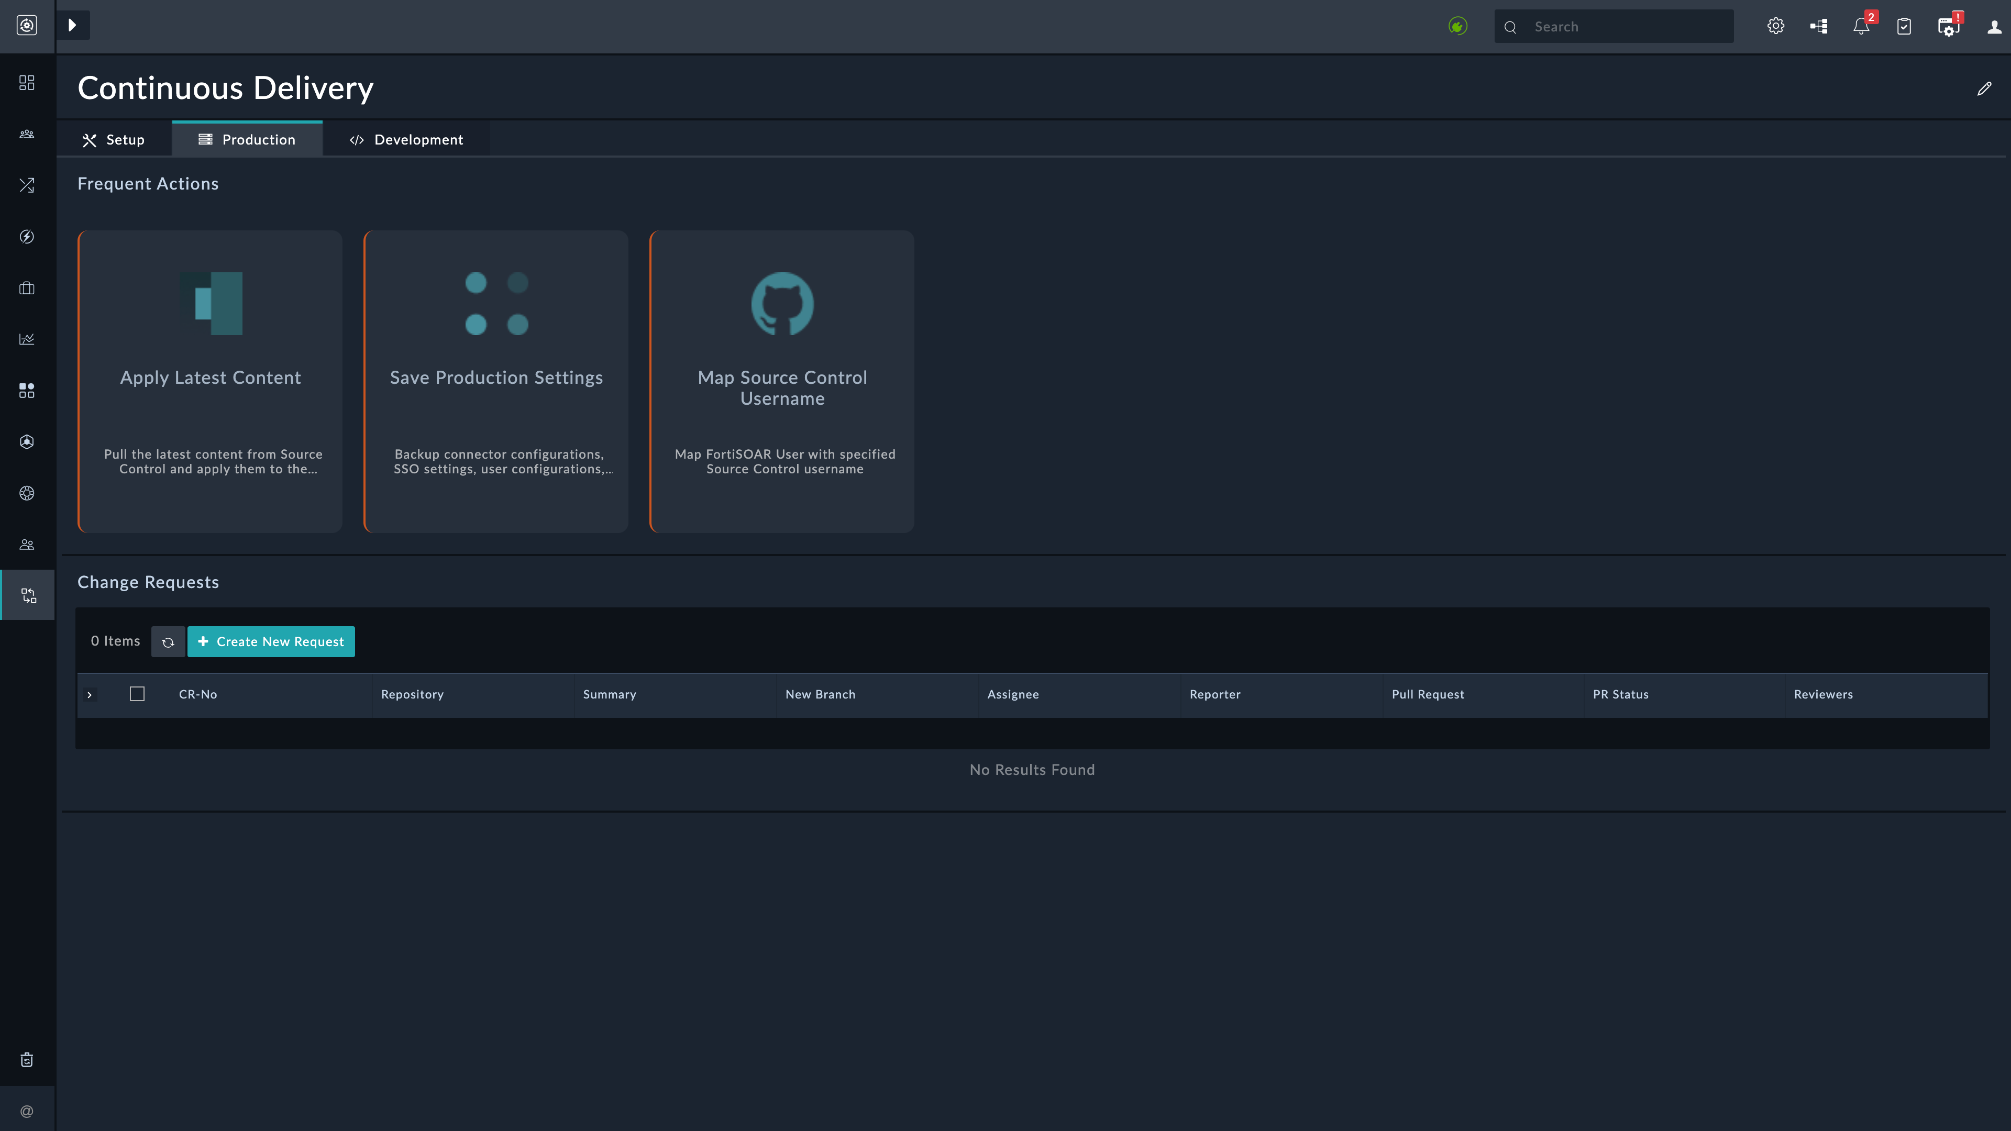Open Apply Latest Content action card
This screenshot has width=2011, height=1131.
click(x=210, y=381)
